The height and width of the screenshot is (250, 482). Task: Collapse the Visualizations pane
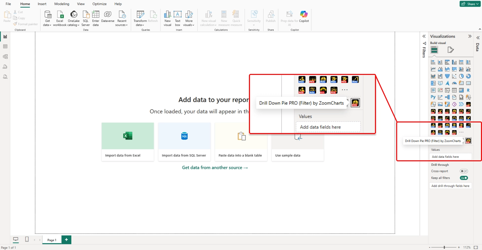click(x=470, y=36)
